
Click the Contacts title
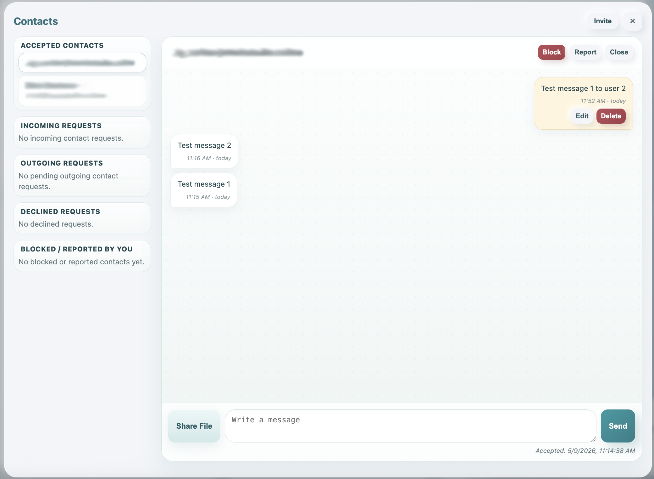36,21
